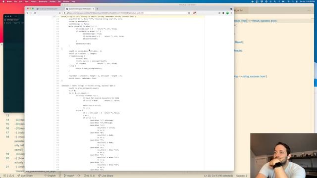Click the dark dropdown circle above the toolbar
Viewport: 317px width, 178px height.
pyautogui.click(x=231, y=9)
